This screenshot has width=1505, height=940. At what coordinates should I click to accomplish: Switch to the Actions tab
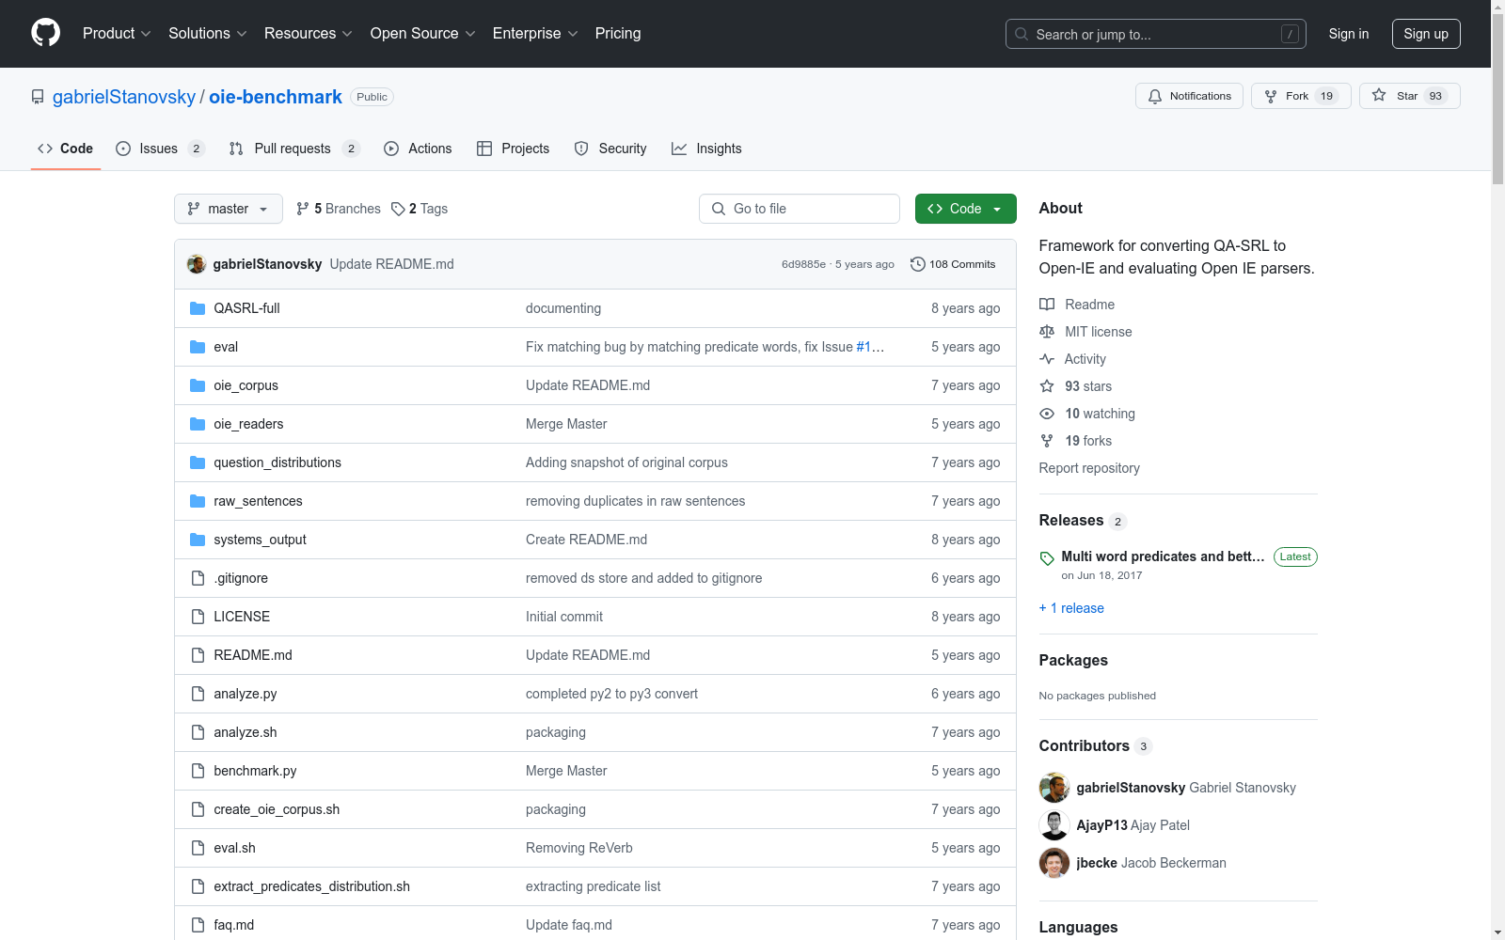click(418, 149)
